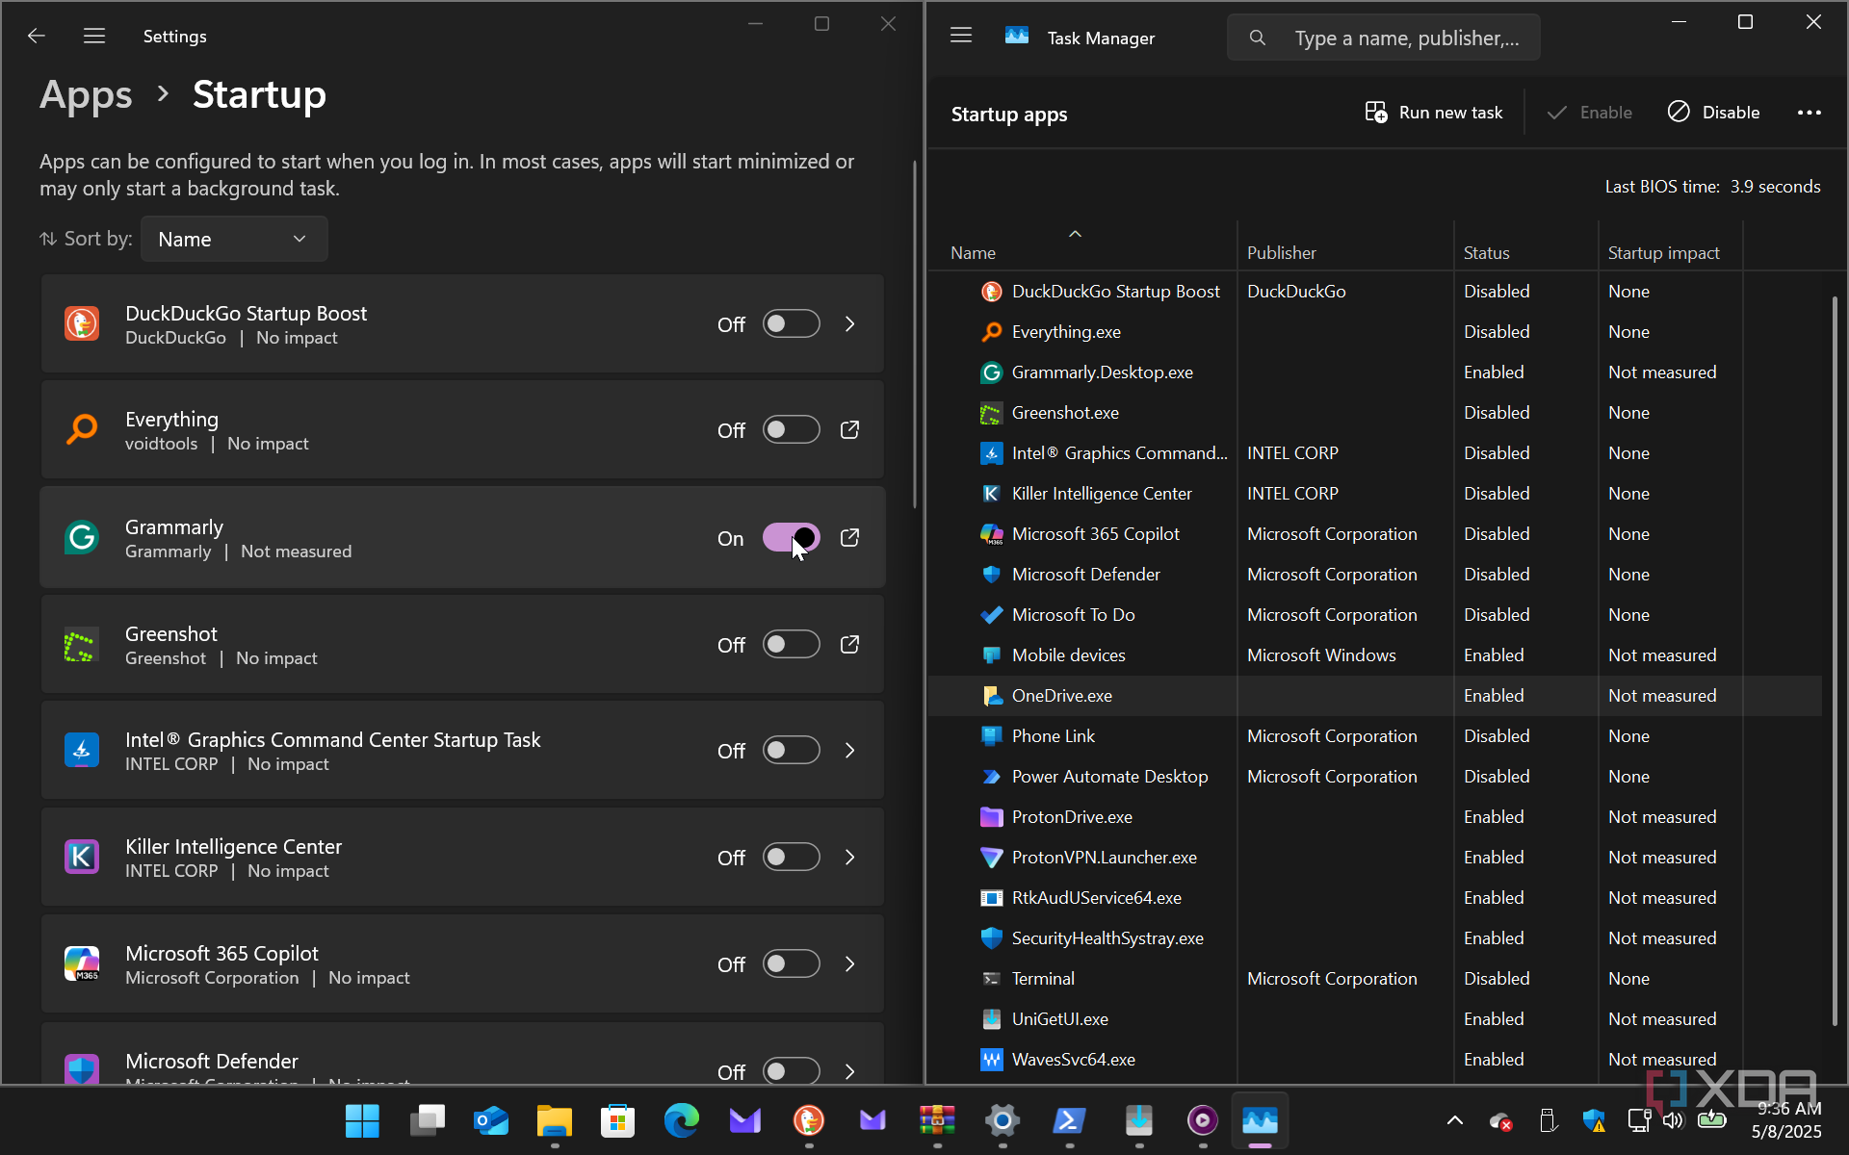The image size is (1849, 1155).
Task: Open Greenshot external link icon
Action: pyautogui.click(x=849, y=645)
